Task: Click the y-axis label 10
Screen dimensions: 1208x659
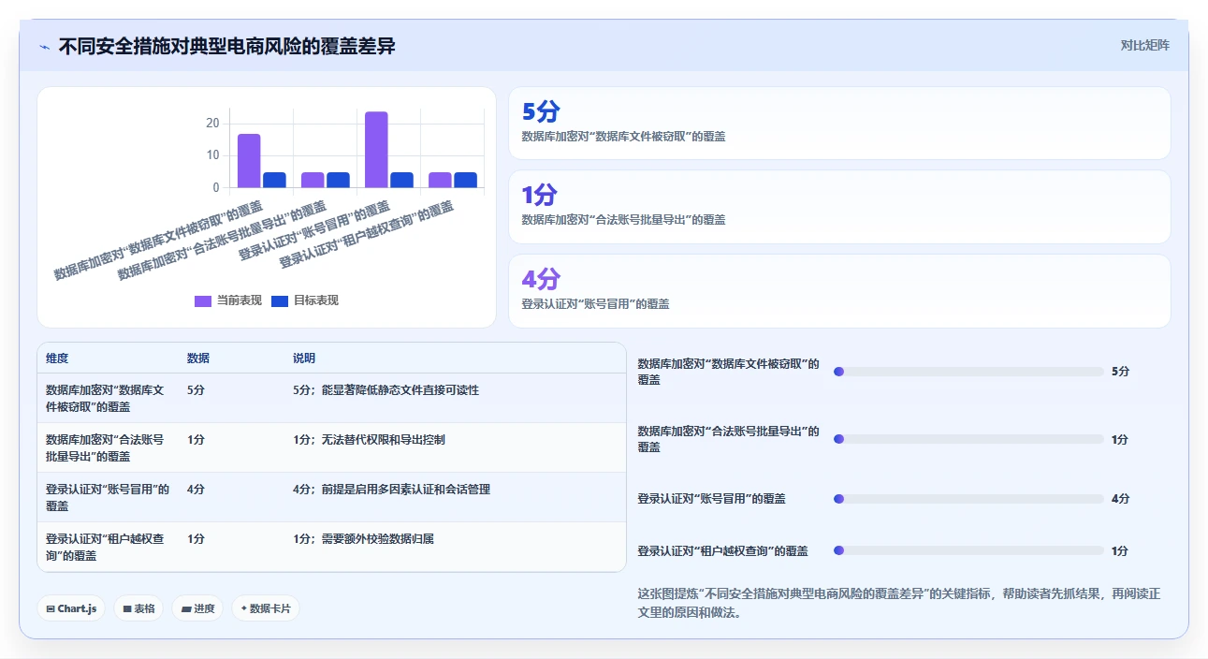Action: pos(212,155)
